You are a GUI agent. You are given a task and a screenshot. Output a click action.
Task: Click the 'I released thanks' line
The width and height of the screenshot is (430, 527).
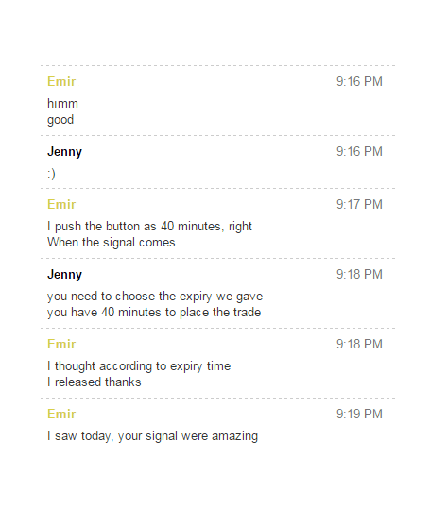click(95, 382)
